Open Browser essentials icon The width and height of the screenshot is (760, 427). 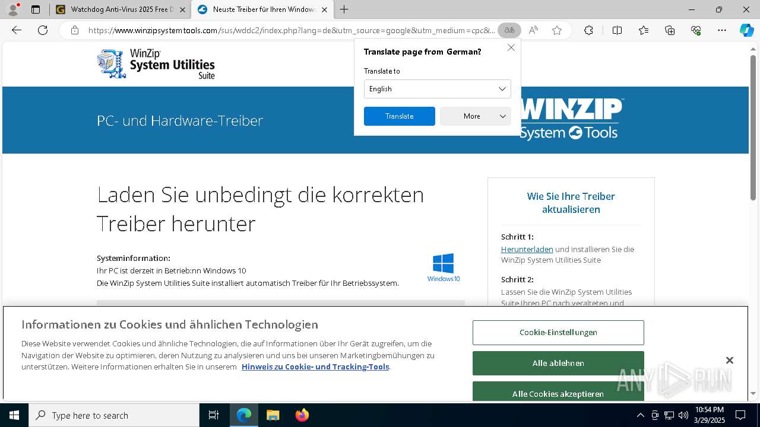(696, 30)
